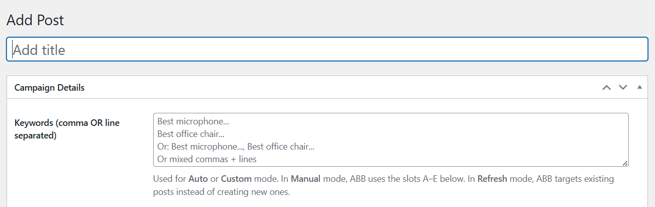
Task: Focus the Keywords textarea
Action: (x=391, y=140)
